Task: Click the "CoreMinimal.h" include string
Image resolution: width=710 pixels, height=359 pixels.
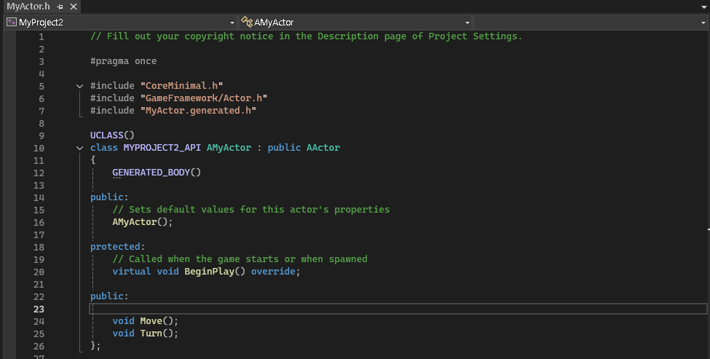Action: [x=181, y=85]
